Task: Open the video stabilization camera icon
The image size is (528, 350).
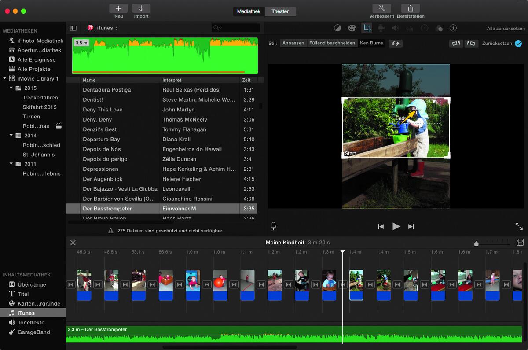Action: pyautogui.click(x=381, y=28)
